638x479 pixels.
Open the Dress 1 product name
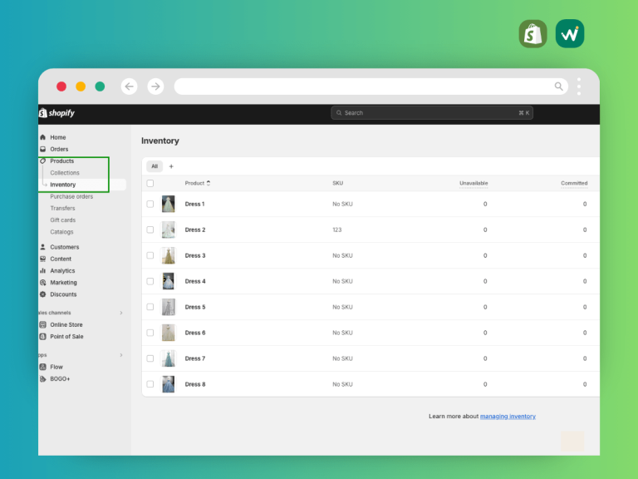tap(195, 204)
